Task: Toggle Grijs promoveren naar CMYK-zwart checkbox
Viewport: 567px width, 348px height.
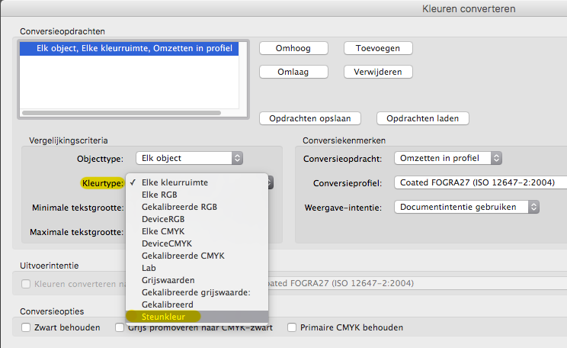Action: coord(120,327)
